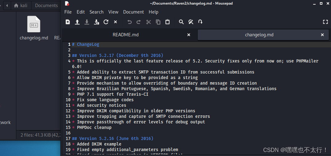This screenshot has height=156, width=331.
Task: Click the Save document toolbar icon
Action: [x=87, y=22]
